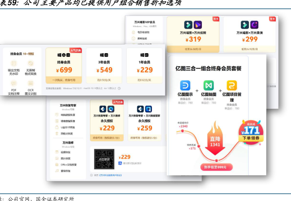Screen dimensions: 291x201
Task: Click the OCR图文识别 feature icon
Action: (x=31, y=84)
